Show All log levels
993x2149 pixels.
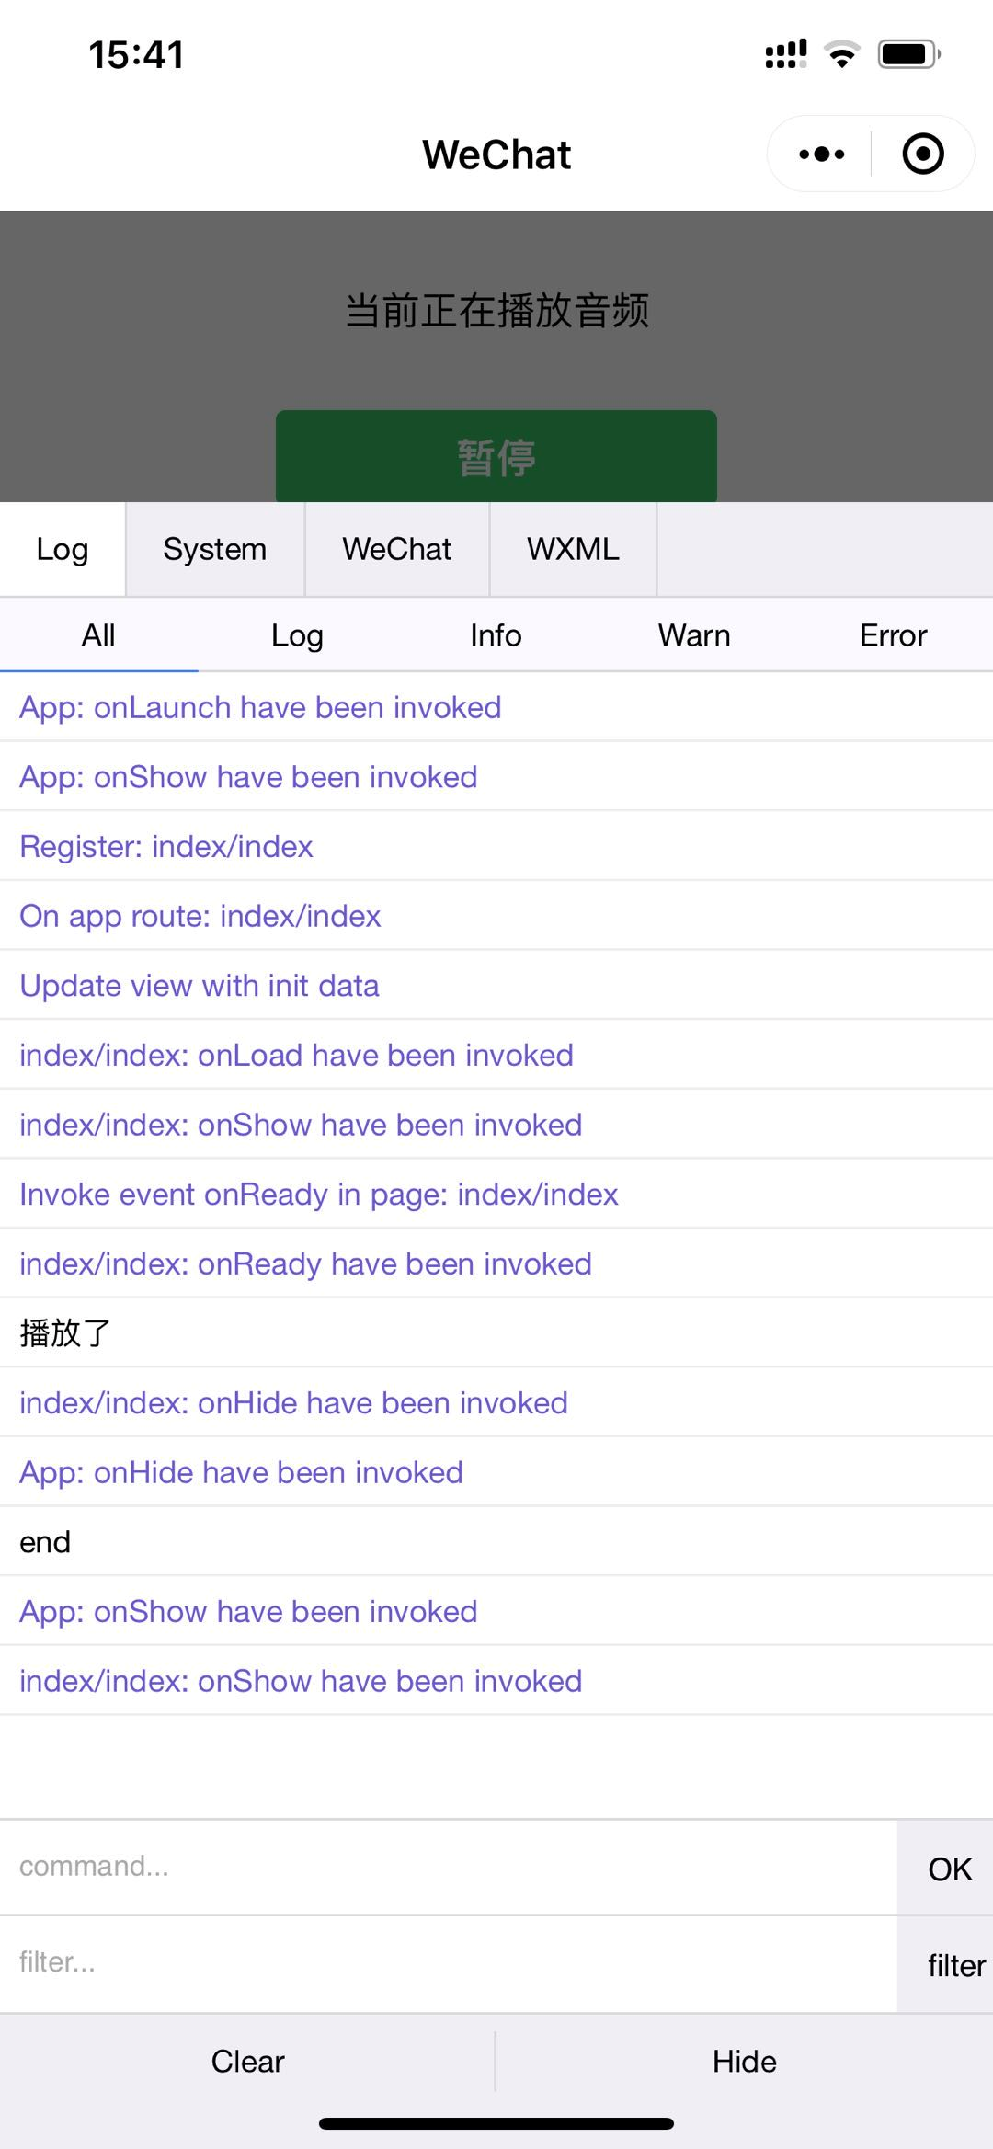click(x=98, y=635)
